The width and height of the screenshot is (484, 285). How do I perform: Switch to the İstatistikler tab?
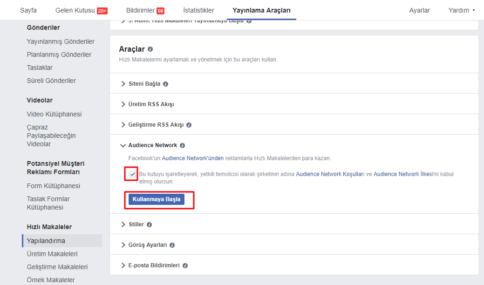pyautogui.click(x=198, y=10)
